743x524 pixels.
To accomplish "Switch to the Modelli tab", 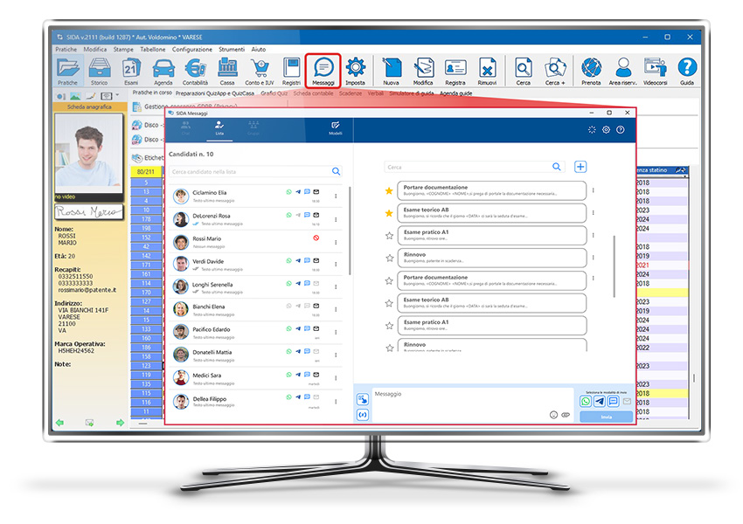I will [335, 128].
